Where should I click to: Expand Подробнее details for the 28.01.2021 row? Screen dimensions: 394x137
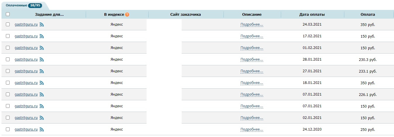coord(252,60)
